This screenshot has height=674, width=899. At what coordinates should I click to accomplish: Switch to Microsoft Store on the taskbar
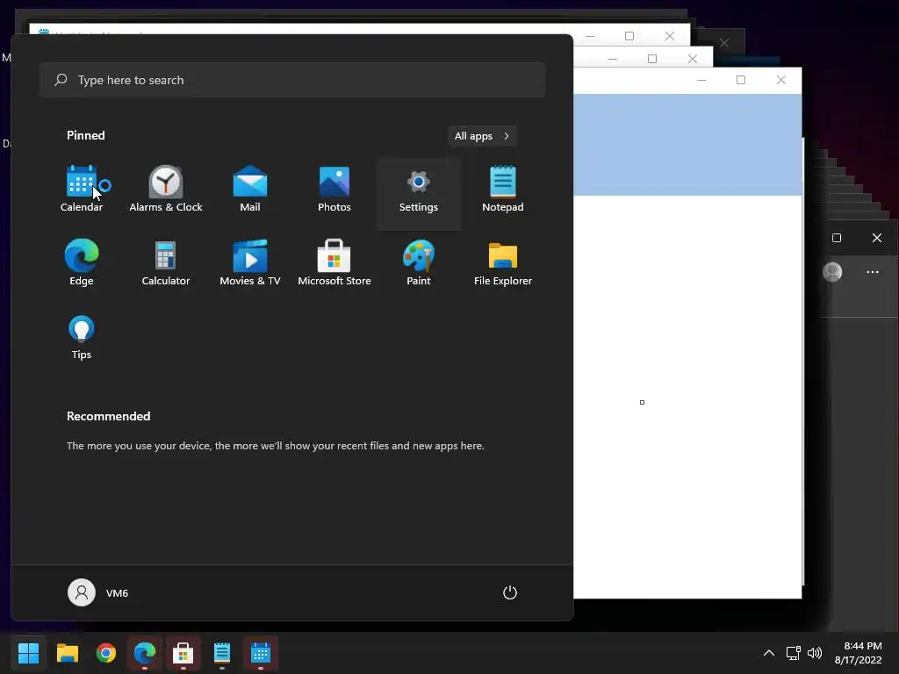tap(183, 653)
